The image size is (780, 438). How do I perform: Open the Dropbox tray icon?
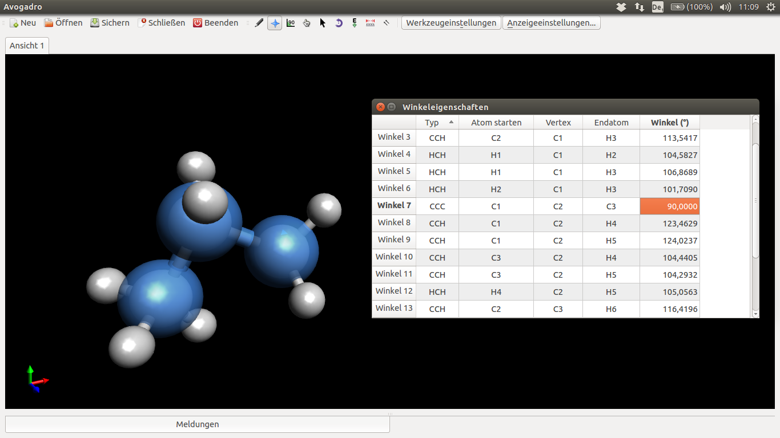[622, 7]
